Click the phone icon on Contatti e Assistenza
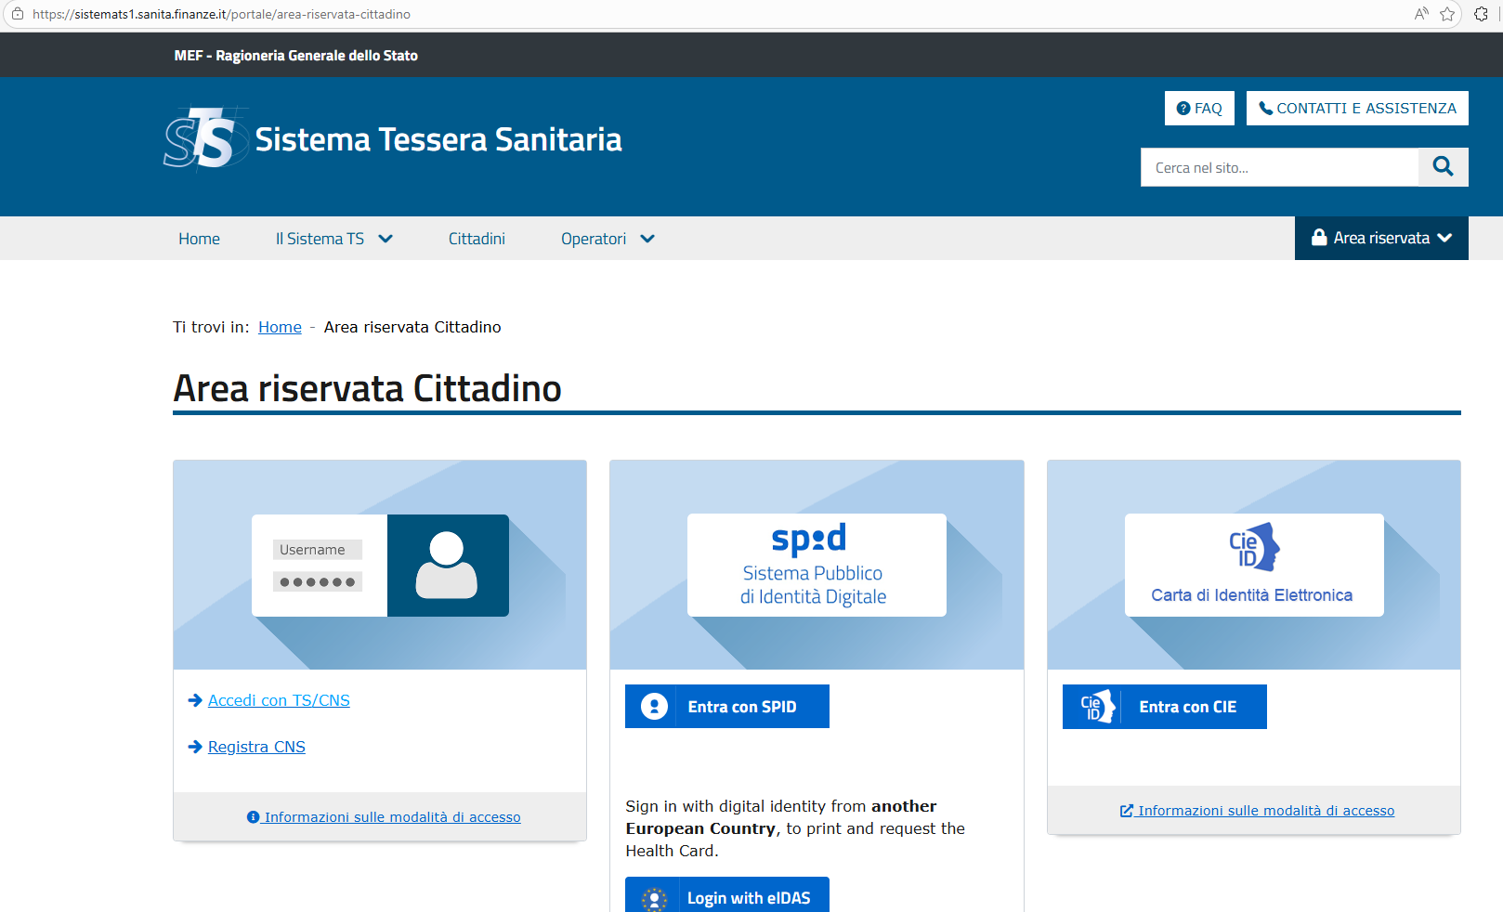This screenshot has height=912, width=1503. coord(1265,108)
